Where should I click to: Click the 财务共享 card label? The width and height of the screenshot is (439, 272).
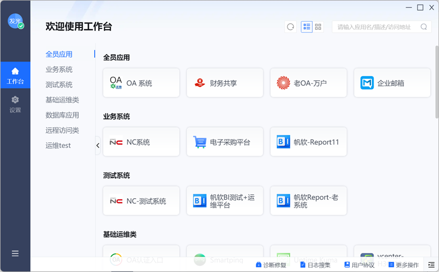pos(223,83)
